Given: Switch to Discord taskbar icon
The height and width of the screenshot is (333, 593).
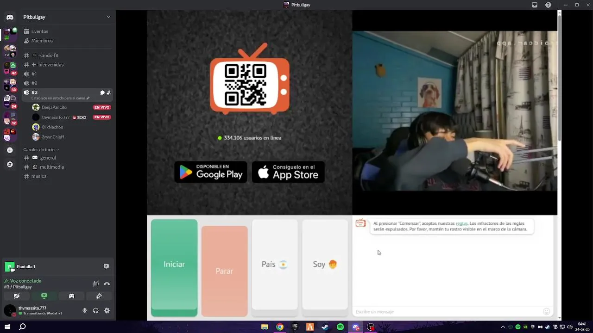Looking at the screenshot, I should tap(356, 327).
